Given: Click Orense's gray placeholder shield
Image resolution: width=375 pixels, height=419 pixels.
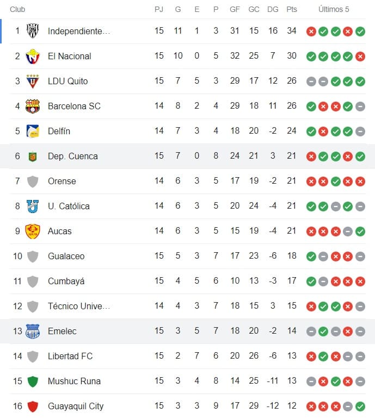Looking at the screenshot, I should 33,181.
